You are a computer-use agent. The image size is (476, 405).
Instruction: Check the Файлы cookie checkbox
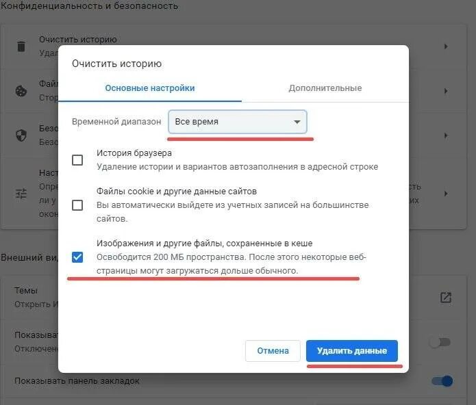[x=77, y=205]
